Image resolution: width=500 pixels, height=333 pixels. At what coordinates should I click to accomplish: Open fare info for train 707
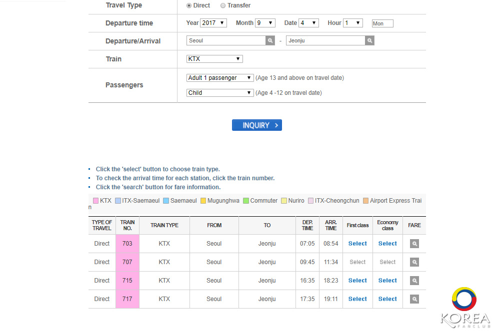[x=414, y=262]
